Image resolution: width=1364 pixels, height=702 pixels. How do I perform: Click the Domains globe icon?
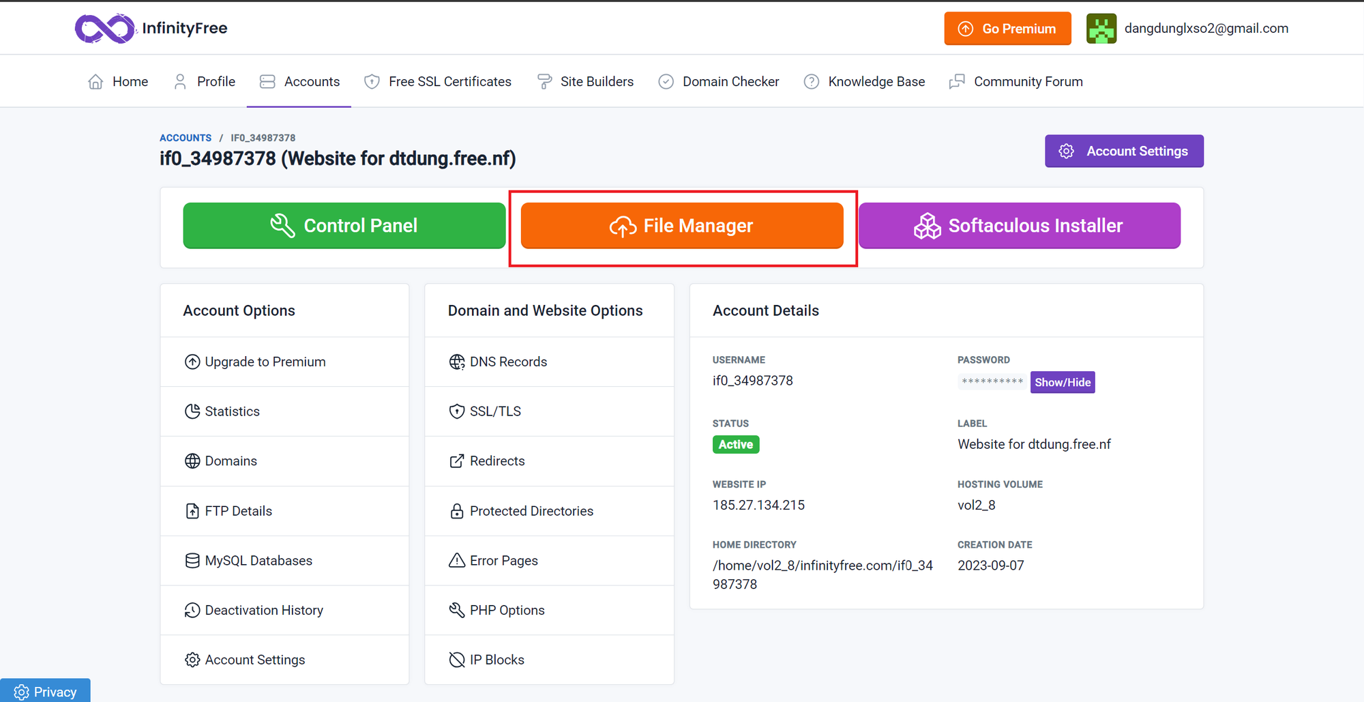(192, 461)
